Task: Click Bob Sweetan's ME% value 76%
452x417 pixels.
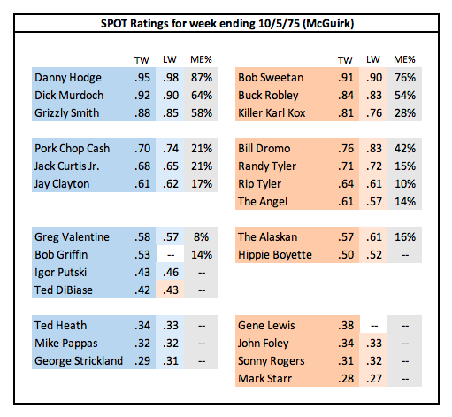Action: pos(405,77)
